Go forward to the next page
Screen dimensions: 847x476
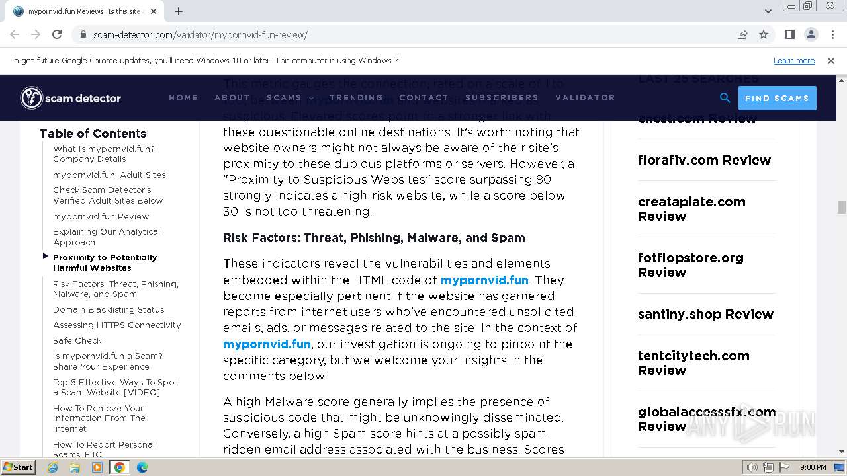[36, 34]
